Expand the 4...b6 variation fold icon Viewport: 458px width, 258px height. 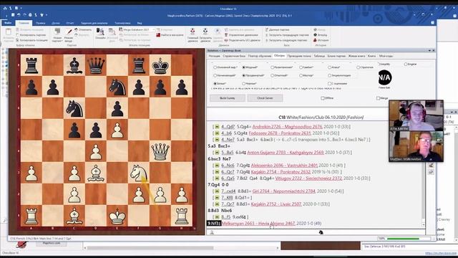click(x=217, y=133)
